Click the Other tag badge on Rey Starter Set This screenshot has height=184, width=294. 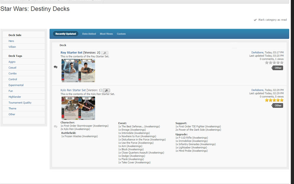click(277, 68)
